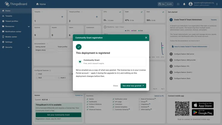Expand the Security sidebar chevron

pos(29,47)
